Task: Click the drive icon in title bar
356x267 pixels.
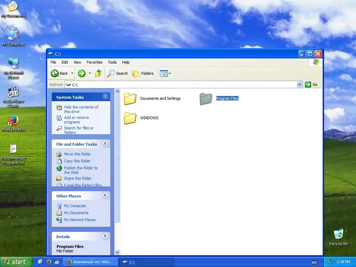Action: point(51,54)
